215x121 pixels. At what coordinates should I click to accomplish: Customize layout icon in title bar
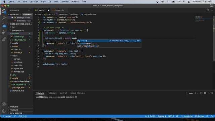point(211,6)
